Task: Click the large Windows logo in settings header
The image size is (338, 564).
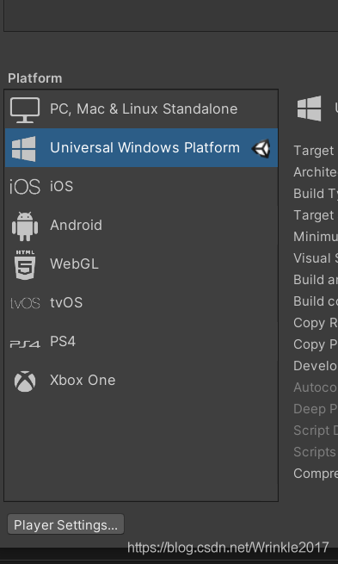Action: pyautogui.click(x=310, y=108)
